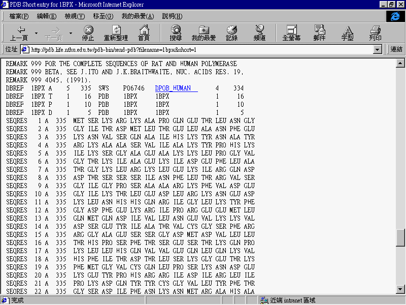Open the Mail (郵件) toolbar icon

tap(319, 33)
